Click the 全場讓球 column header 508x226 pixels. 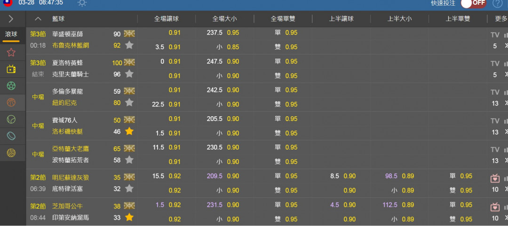(166, 19)
